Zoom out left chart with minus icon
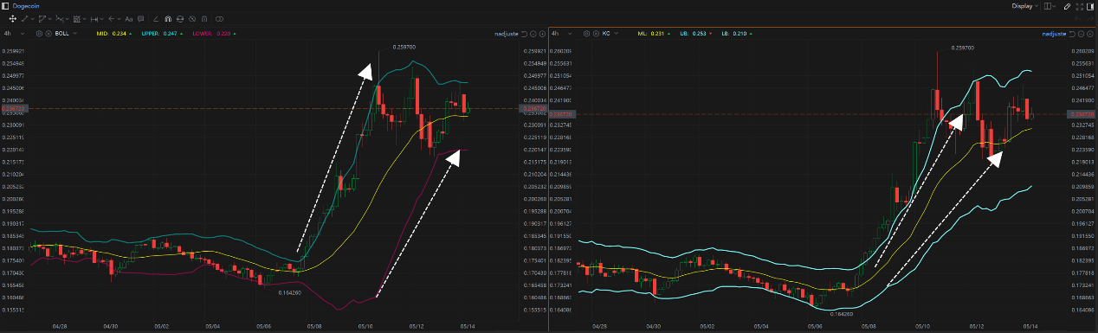 (x=533, y=34)
